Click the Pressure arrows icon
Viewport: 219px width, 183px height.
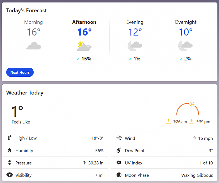coord(10,163)
